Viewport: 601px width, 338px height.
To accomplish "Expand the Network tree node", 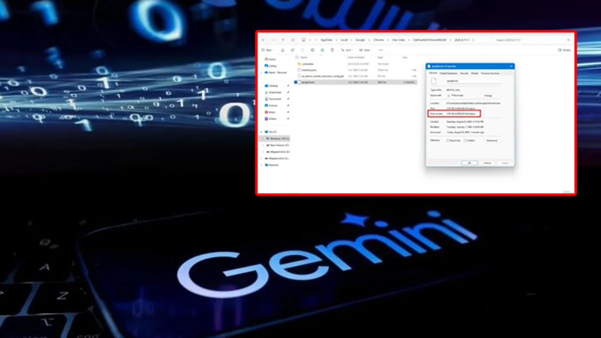I will coord(261,165).
